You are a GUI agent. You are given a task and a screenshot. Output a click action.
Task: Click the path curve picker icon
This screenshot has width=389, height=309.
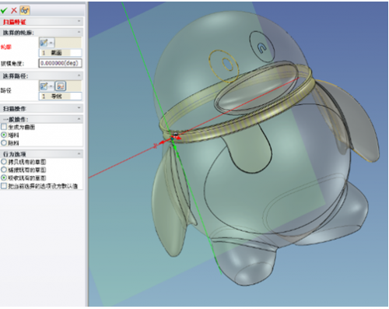pyautogui.click(x=61, y=86)
